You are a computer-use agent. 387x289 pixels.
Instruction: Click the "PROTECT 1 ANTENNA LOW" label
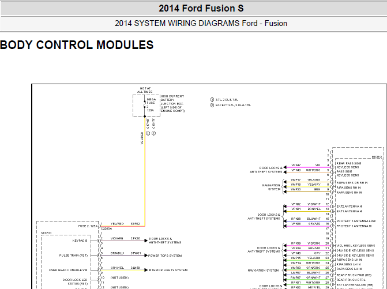[356, 221]
